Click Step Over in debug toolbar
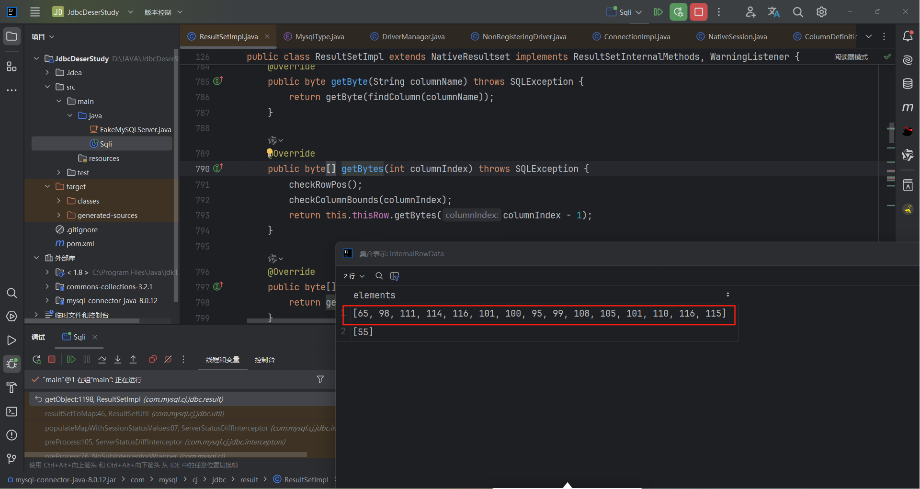 pos(102,359)
